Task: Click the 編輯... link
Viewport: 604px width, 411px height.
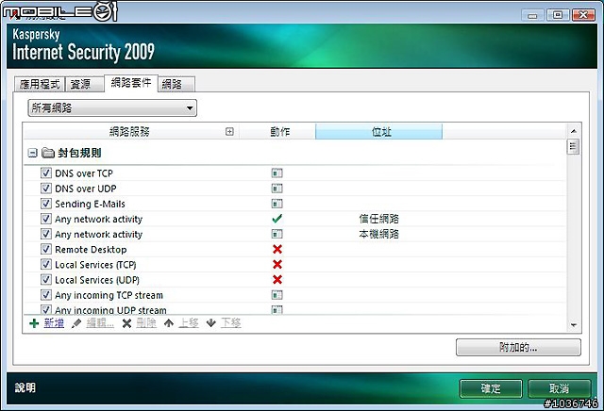Action: click(x=100, y=323)
